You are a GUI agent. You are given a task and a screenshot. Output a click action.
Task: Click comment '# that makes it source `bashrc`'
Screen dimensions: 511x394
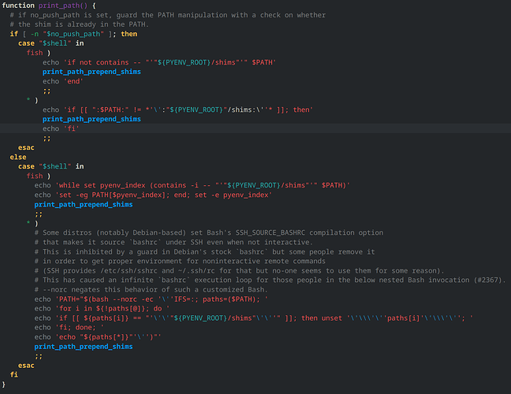(173, 242)
